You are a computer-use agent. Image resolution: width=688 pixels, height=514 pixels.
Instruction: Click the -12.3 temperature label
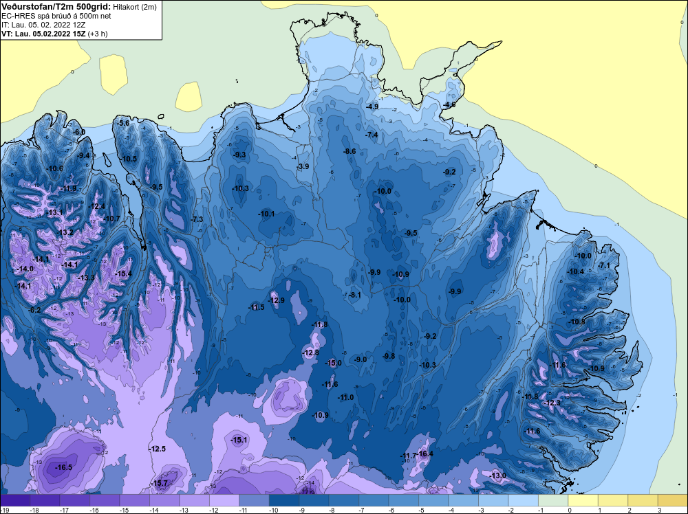552,403
